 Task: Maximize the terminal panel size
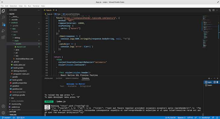(214, 79)
